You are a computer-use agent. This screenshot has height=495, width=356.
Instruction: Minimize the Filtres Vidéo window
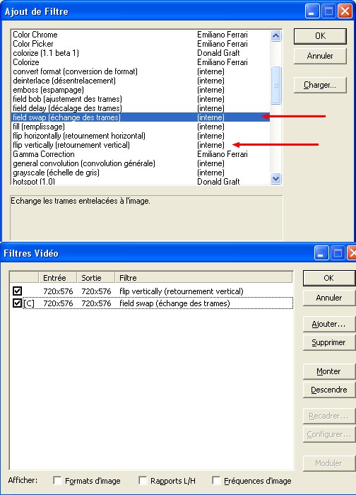[x=321, y=253]
